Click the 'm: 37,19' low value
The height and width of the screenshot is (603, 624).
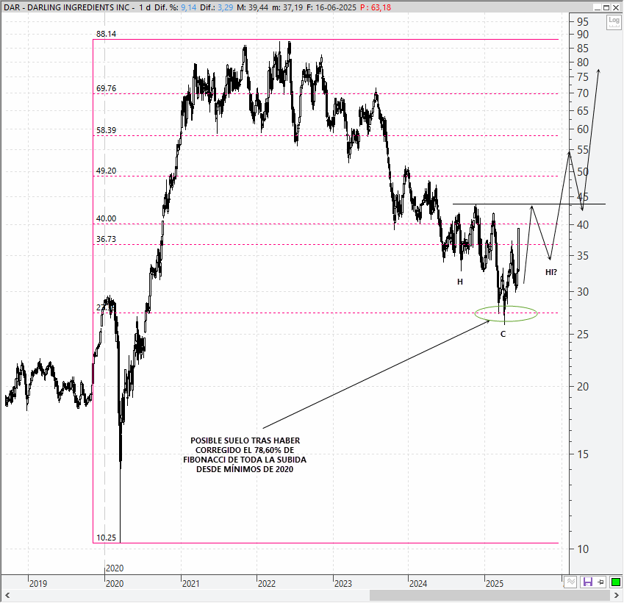pos(287,7)
